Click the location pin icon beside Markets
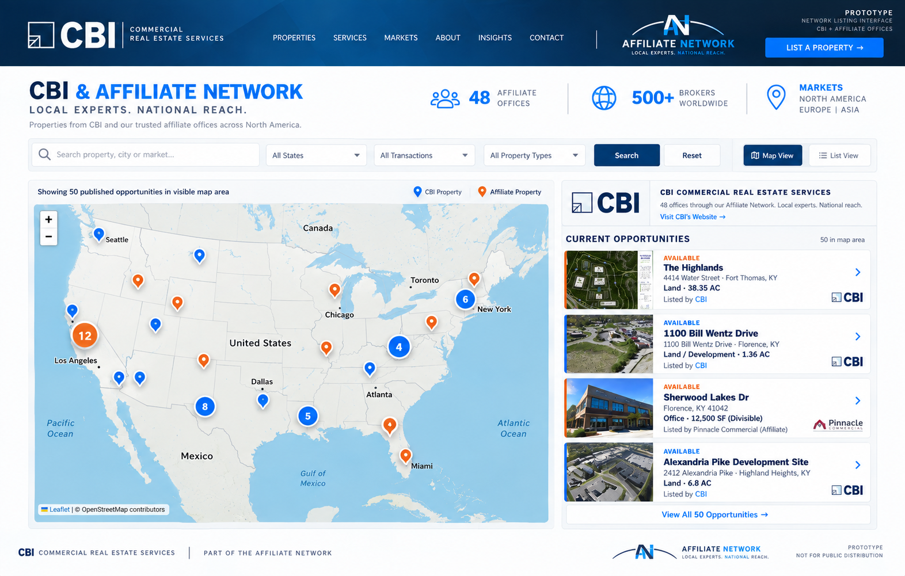This screenshot has width=905, height=576. [776, 97]
